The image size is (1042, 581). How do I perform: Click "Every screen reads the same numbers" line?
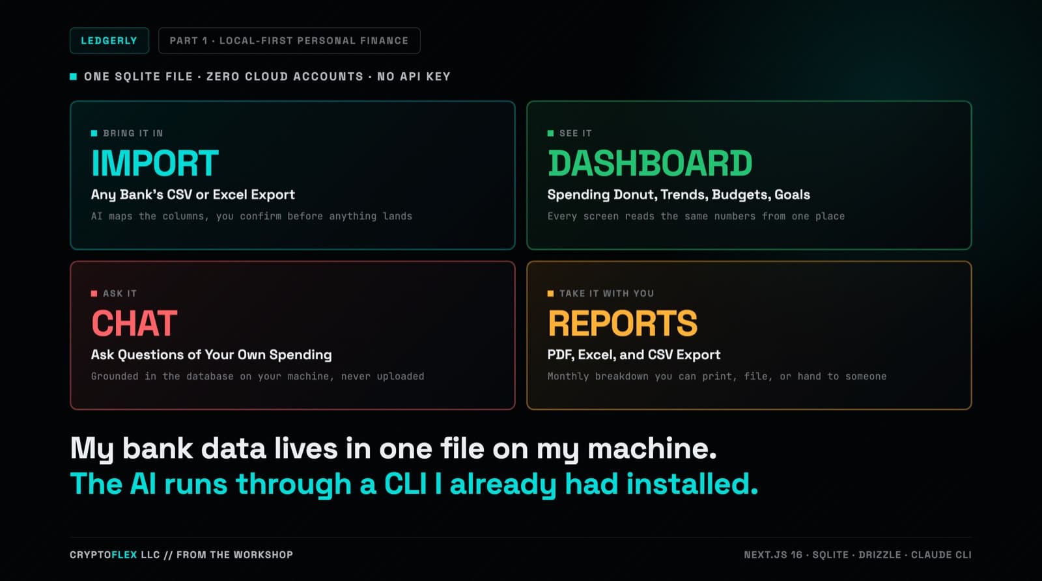coord(696,216)
